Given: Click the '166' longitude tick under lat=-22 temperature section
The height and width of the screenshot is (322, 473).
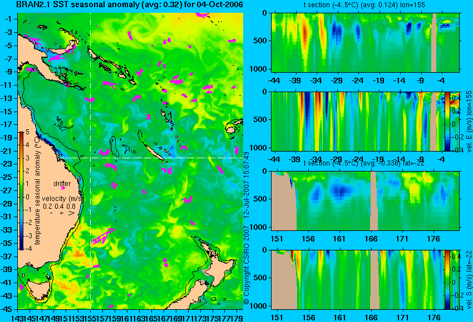Looking at the screenshot, I should (371, 239).
